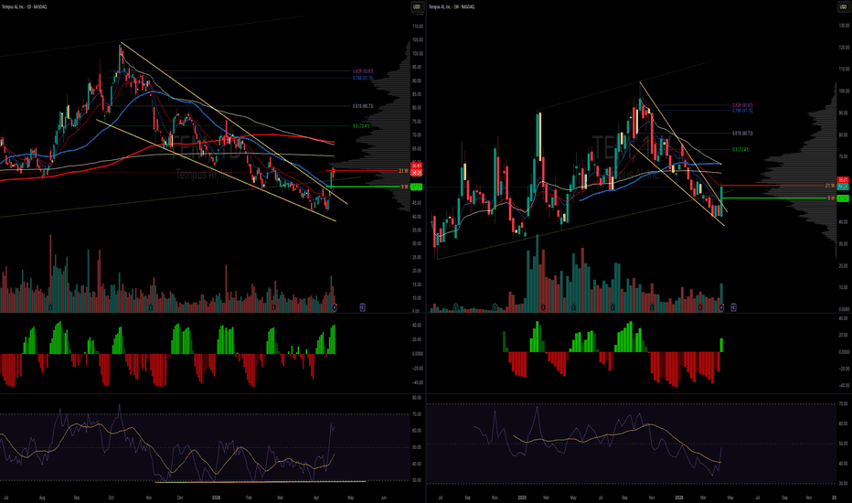The width and height of the screenshot is (852, 503).
Task: Select 0.826 Fib label on weekly chart
Action: tap(743, 105)
